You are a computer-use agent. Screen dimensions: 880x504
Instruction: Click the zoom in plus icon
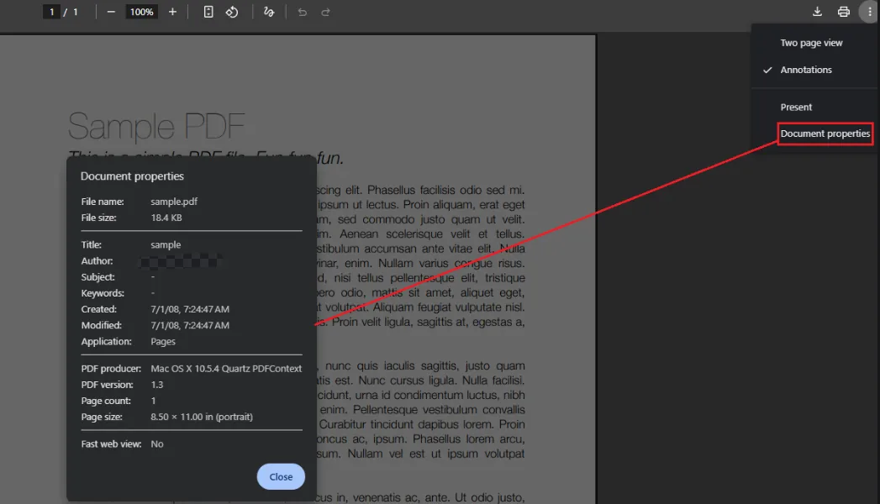[x=172, y=12]
